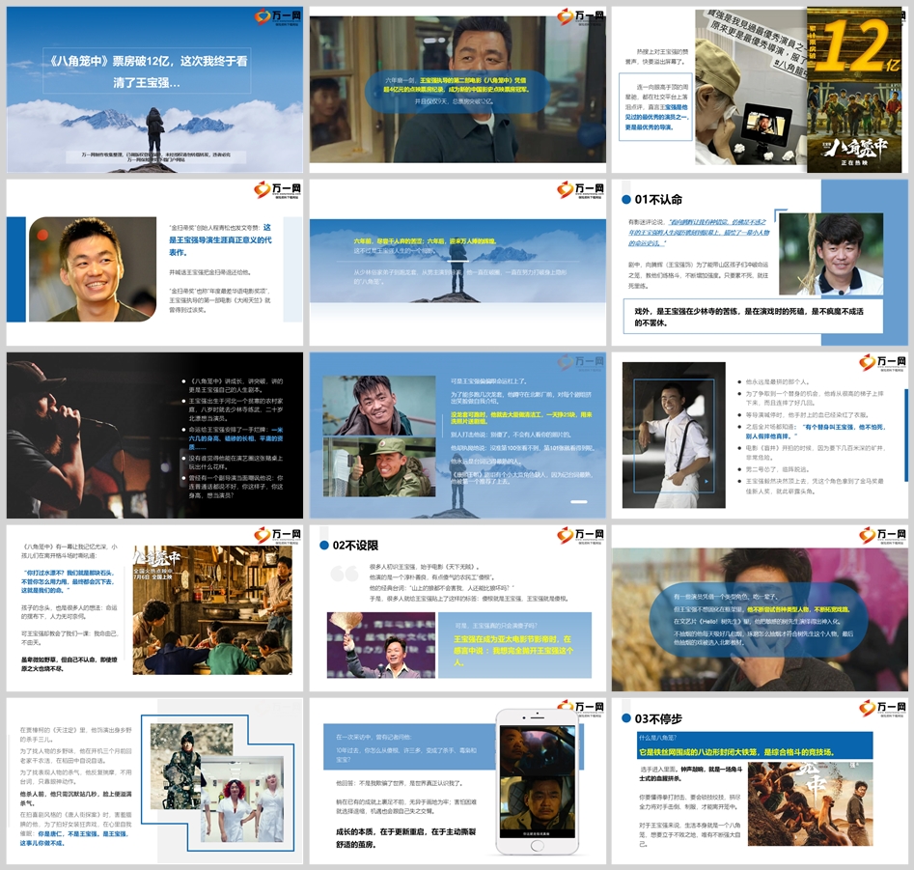
Task: Click the bold line 成长的本质 on the phone slide
Action: [x=405, y=838]
